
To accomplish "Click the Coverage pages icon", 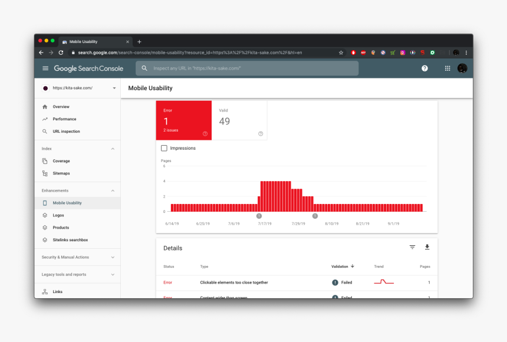I will click(x=45, y=161).
